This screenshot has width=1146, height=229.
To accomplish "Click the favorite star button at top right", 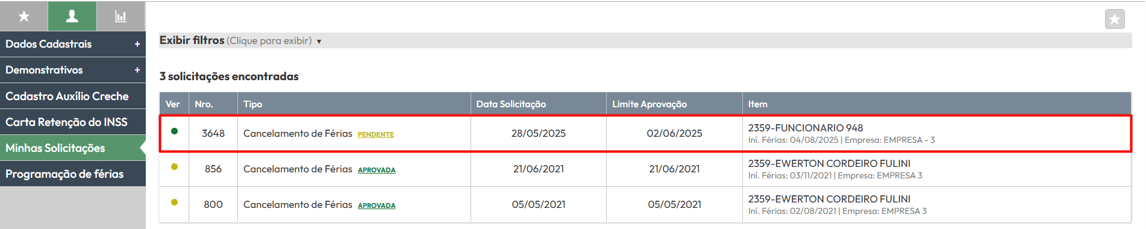I will tap(1115, 19).
